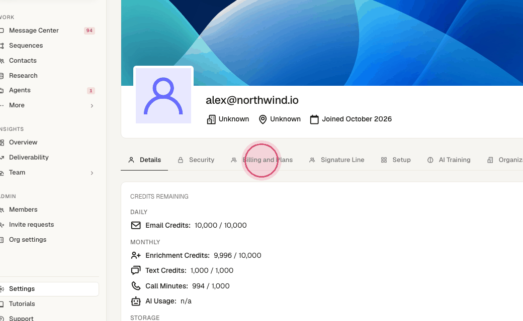
Task: Click the icon beside AI Training
Action: (x=430, y=160)
